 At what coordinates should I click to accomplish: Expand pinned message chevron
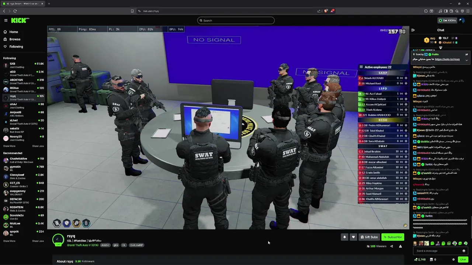pyautogui.click(x=466, y=60)
